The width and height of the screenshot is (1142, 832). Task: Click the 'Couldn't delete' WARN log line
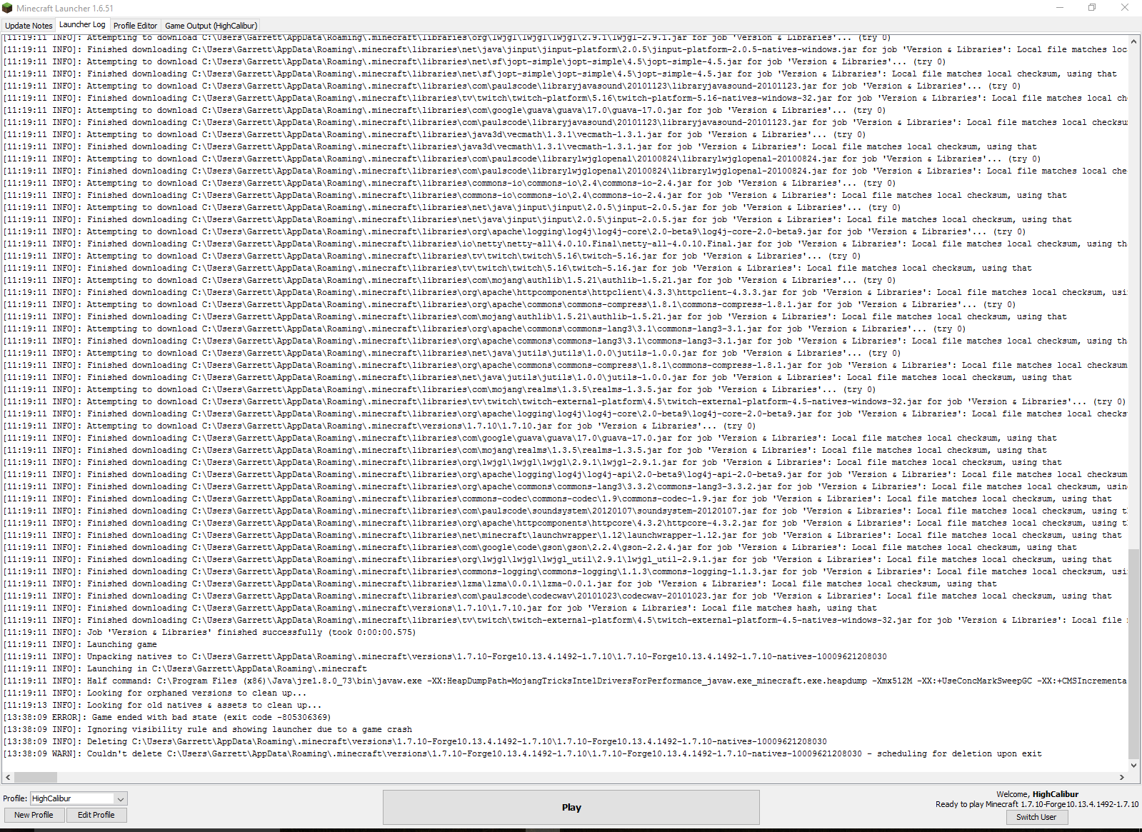523,753
